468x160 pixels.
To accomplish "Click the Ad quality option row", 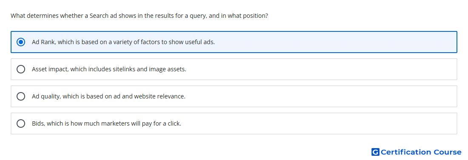I will (234, 96).
